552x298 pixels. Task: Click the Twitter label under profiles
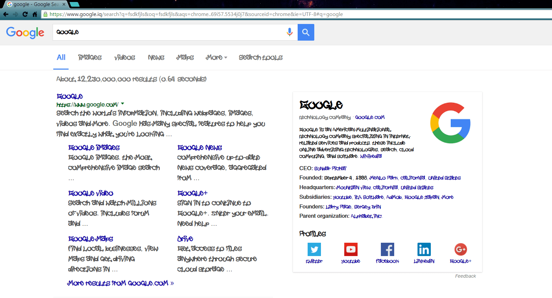[x=314, y=261]
